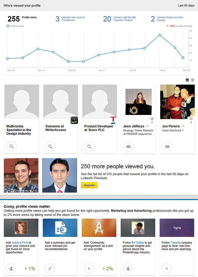Click WriterAccess logo badge
Screen dimensions: 198x277
pos(74,120)
